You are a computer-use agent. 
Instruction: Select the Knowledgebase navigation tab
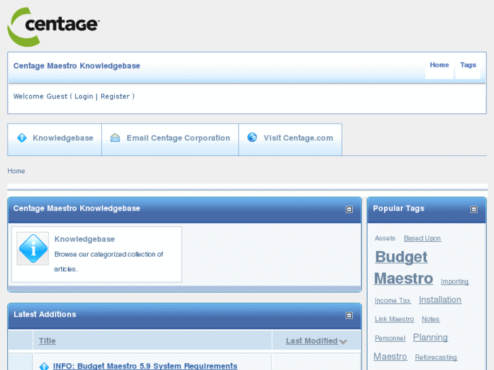54,139
